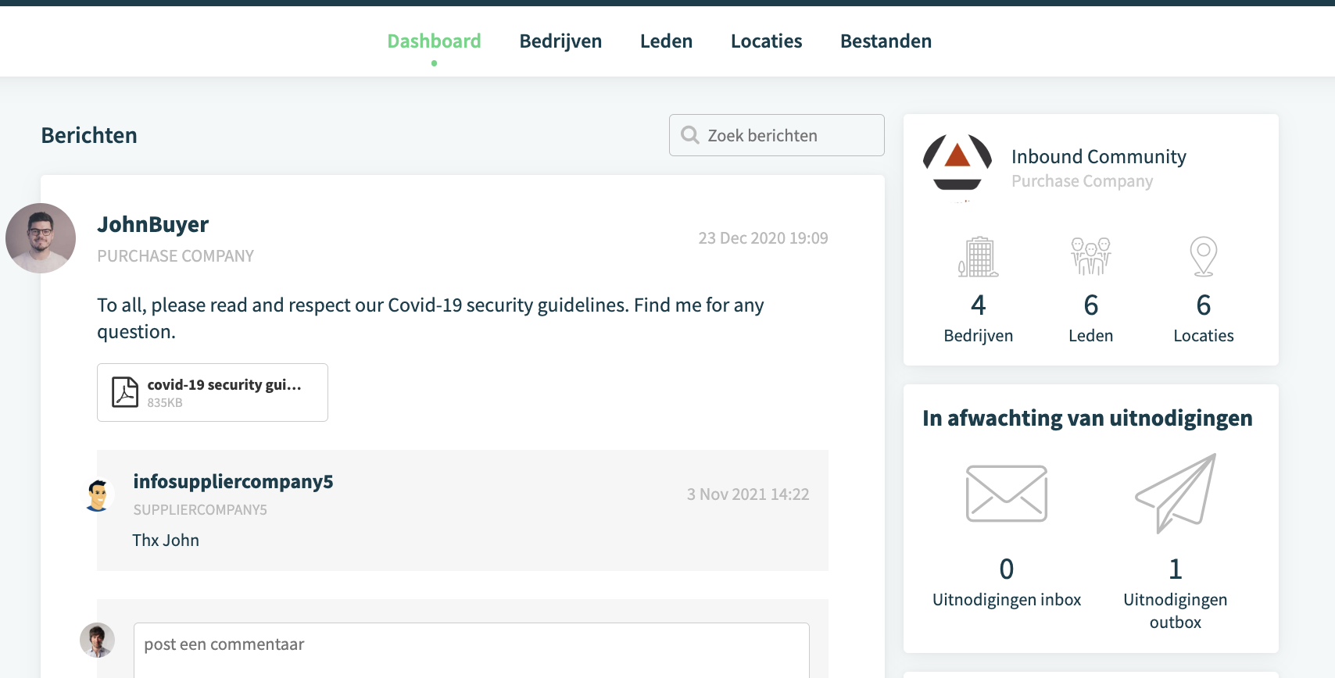1335x678 pixels.
Task: Click the PURCHASE COMPANY label under JohnBuyer
Action: [175, 256]
